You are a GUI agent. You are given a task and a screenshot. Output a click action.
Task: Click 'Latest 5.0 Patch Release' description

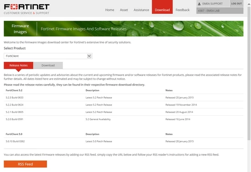[99, 142]
